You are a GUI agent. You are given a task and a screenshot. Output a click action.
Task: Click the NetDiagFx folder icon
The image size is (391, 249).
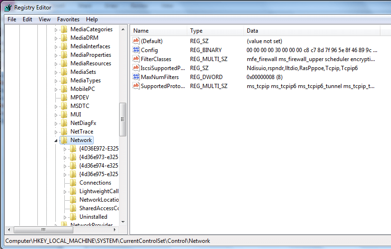pyautogui.click(x=64, y=123)
